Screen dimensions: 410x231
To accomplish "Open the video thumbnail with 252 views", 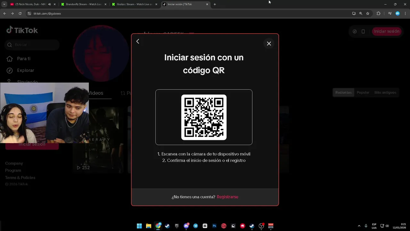I will click(x=98, y=140).
